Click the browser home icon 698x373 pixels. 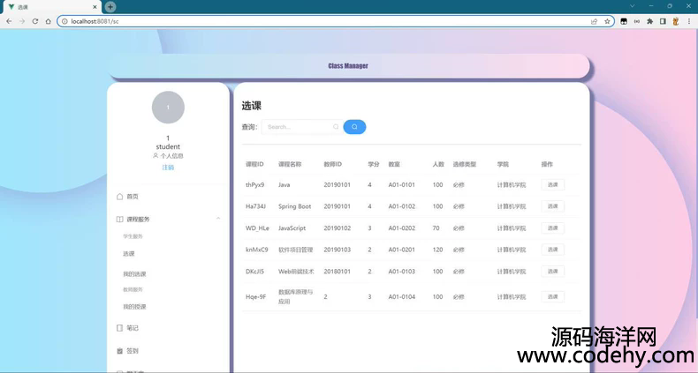point(49,21)
